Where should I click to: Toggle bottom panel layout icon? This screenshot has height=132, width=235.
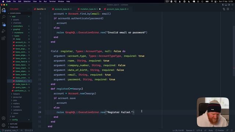coord(226,5)
